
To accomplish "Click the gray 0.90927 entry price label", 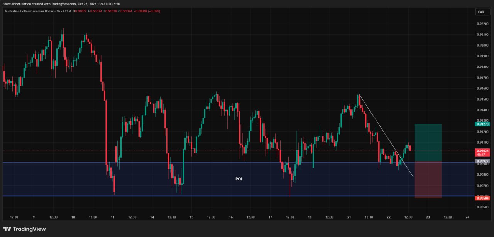I will 483,161.
